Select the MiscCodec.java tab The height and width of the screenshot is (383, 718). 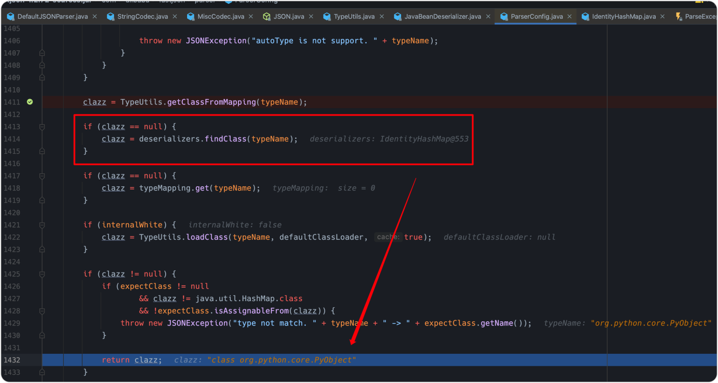[x=221, y=16]
